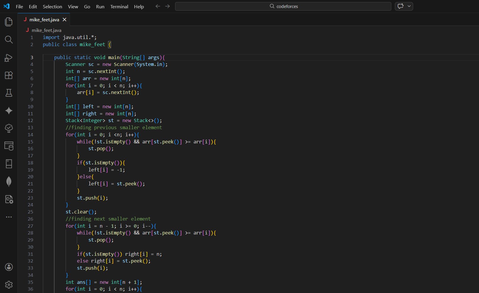The width and height of the screenshot is (479, 293).
Task: Go back using the left arrow button
Action: point(158,6)
